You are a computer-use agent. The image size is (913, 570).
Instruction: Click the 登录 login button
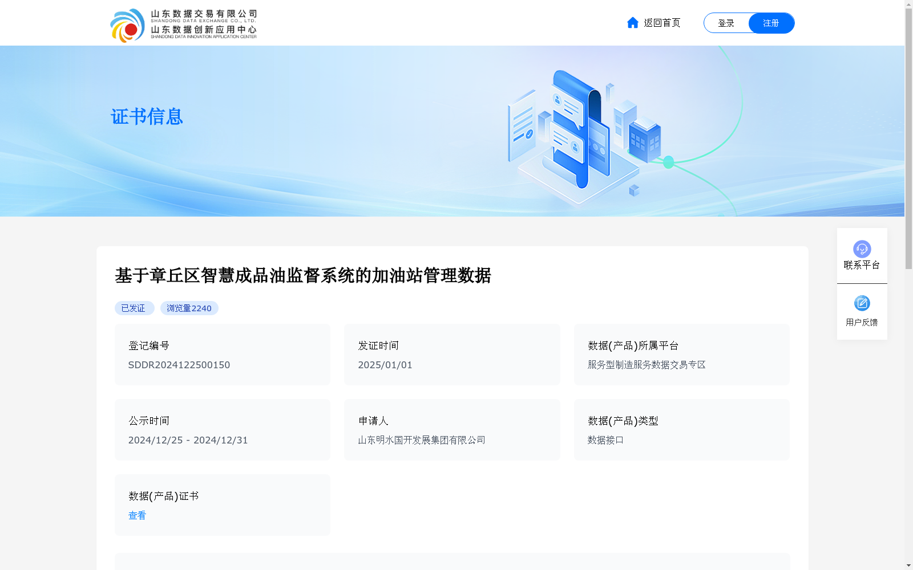pyautogui.click(x=726, y=23)
